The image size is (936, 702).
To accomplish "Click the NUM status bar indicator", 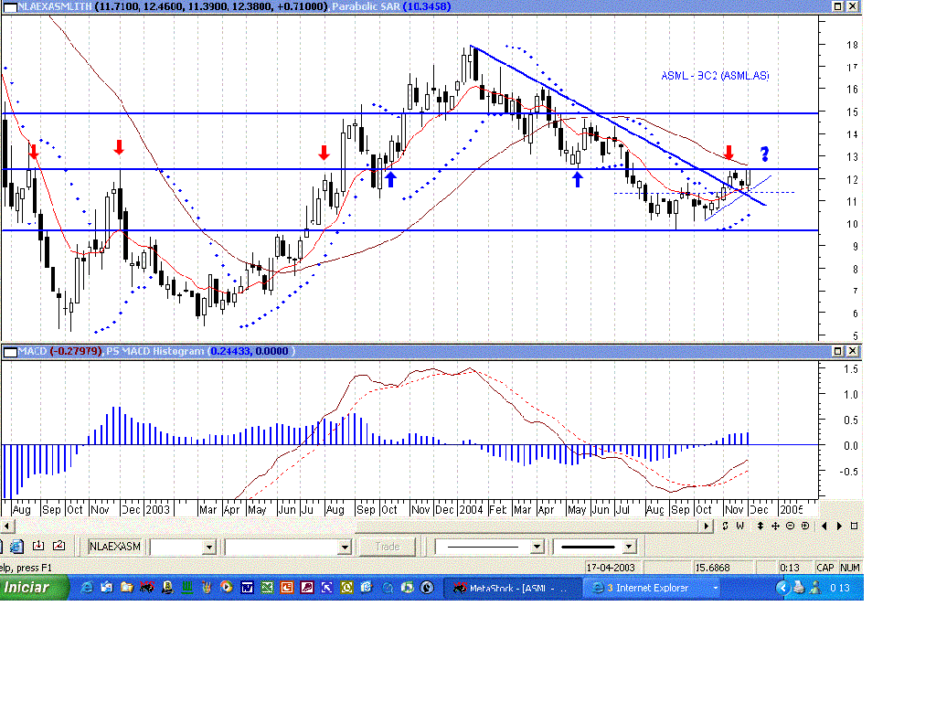I will pyautogui.click(x=850, y=568).
